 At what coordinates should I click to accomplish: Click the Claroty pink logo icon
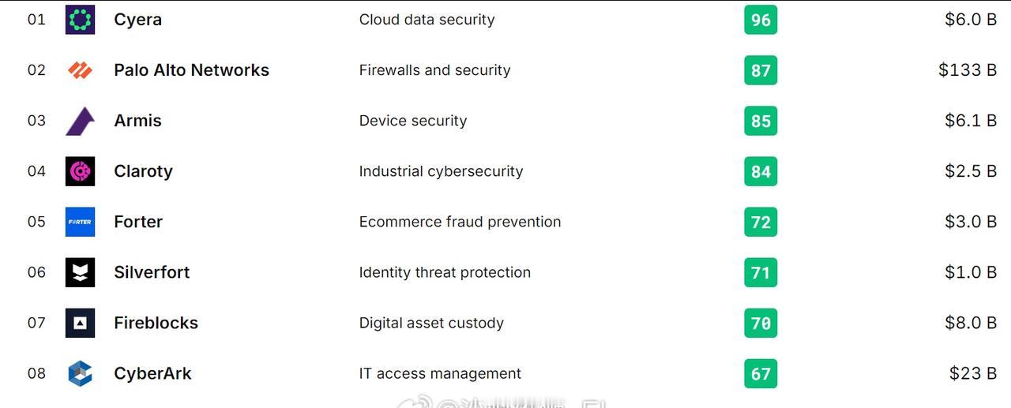pos(80,171)
